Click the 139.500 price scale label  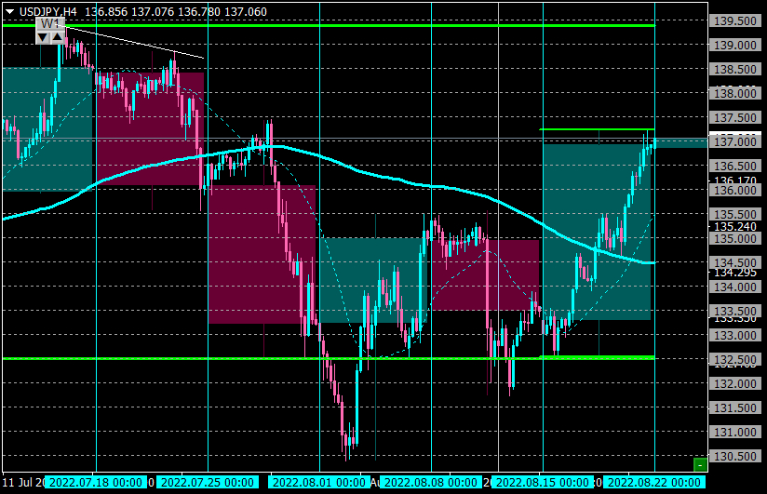coord(735,21)
